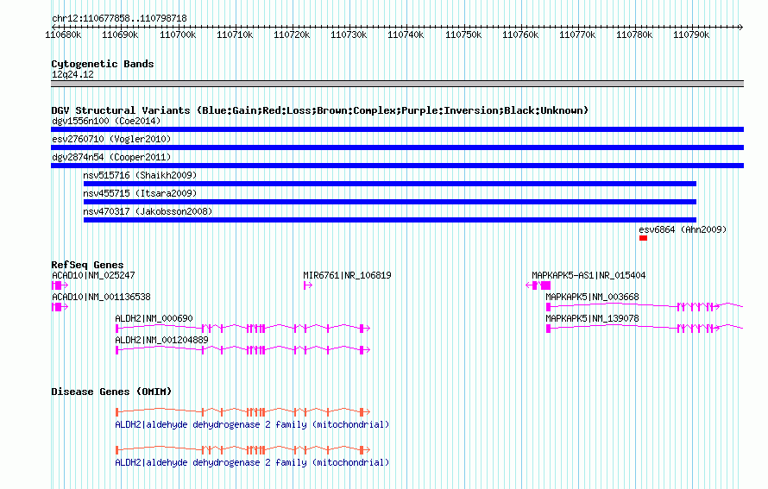
Task: Open the ALDH2|NM_000690 transcript label
Action: pos(154,318)
